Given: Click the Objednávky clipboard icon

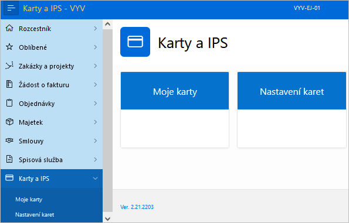Looking at the screenshot, I should (9, 103).
